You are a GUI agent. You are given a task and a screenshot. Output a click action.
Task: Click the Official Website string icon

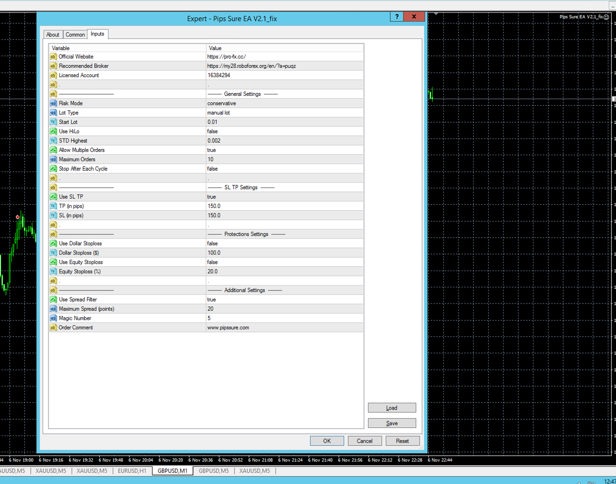(x=53, y=57)
